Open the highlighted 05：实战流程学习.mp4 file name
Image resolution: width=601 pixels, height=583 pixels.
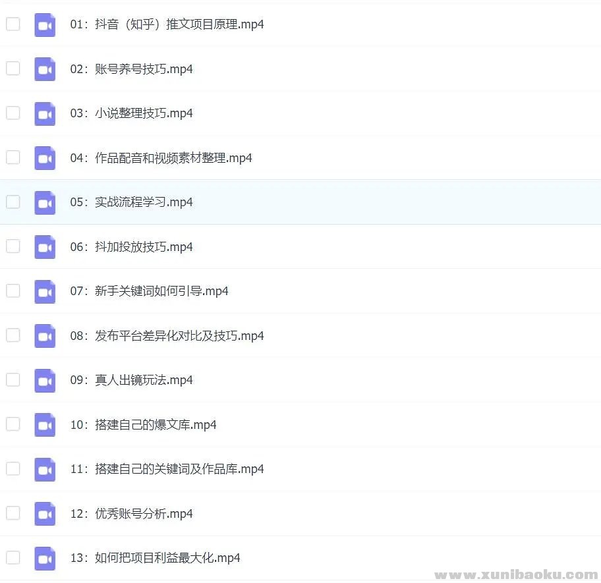pyautogui.click(x=131, y=202)
